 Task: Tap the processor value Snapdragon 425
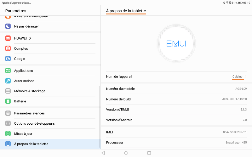(236, 143)
